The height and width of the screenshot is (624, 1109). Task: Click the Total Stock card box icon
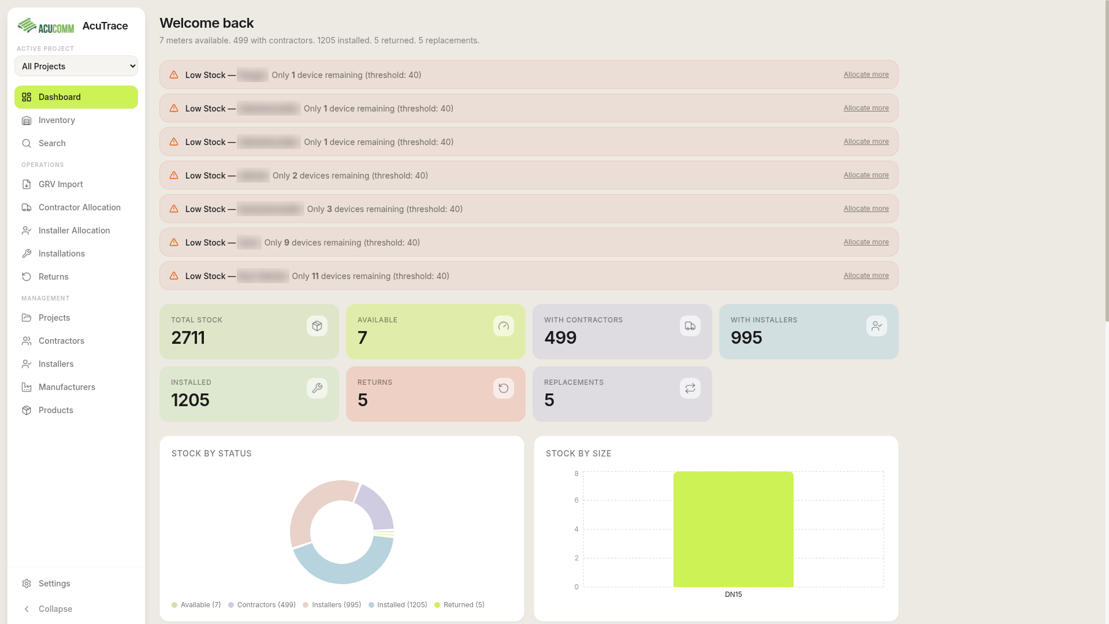point(317,326)
